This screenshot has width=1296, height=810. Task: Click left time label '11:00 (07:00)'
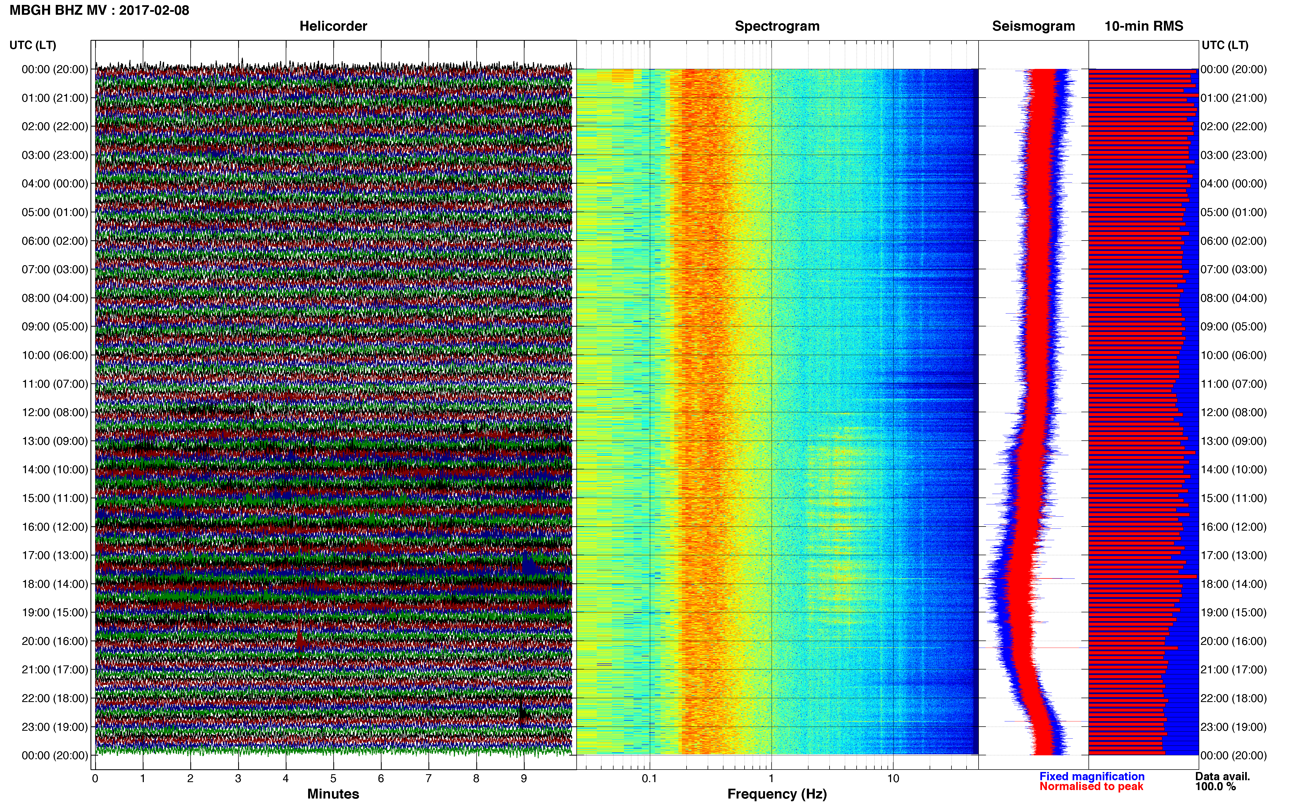tap(55, 384)
